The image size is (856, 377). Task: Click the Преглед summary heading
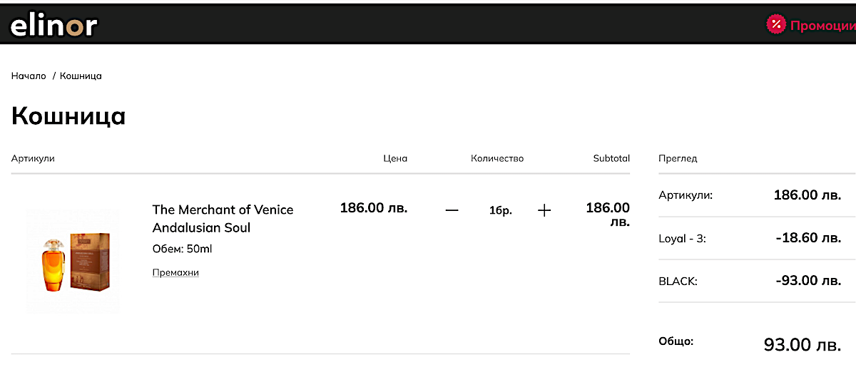click(x=678, y=158)
